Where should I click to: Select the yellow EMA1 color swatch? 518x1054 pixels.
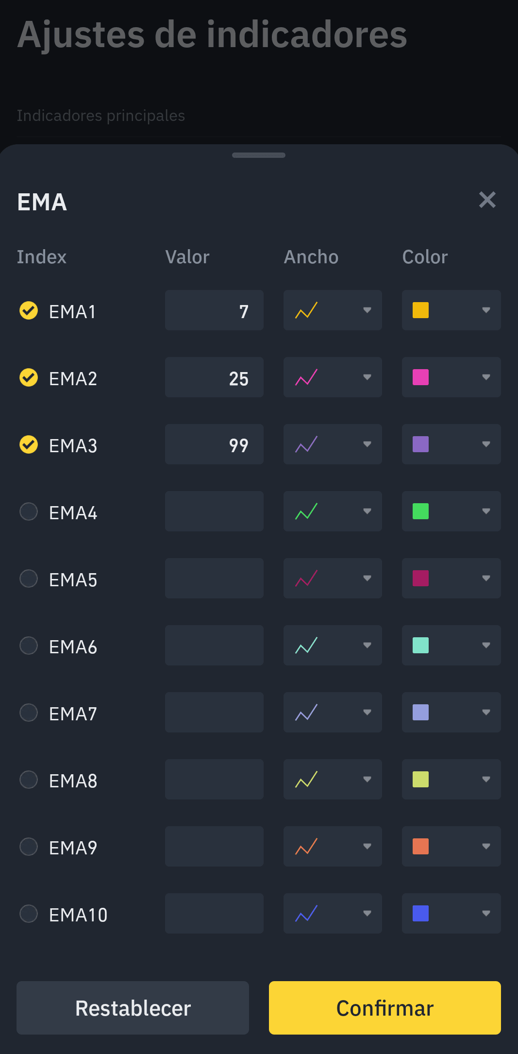pos(420,310)
